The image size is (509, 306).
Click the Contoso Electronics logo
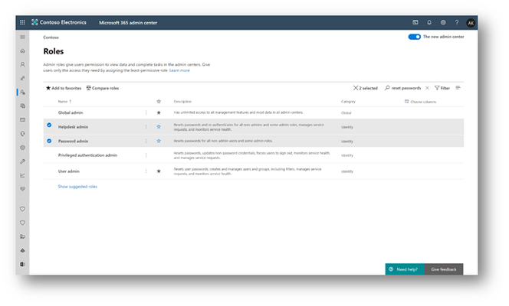59,22
